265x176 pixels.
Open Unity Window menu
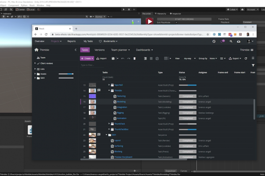pyautogui.click(x=40, y=5)
